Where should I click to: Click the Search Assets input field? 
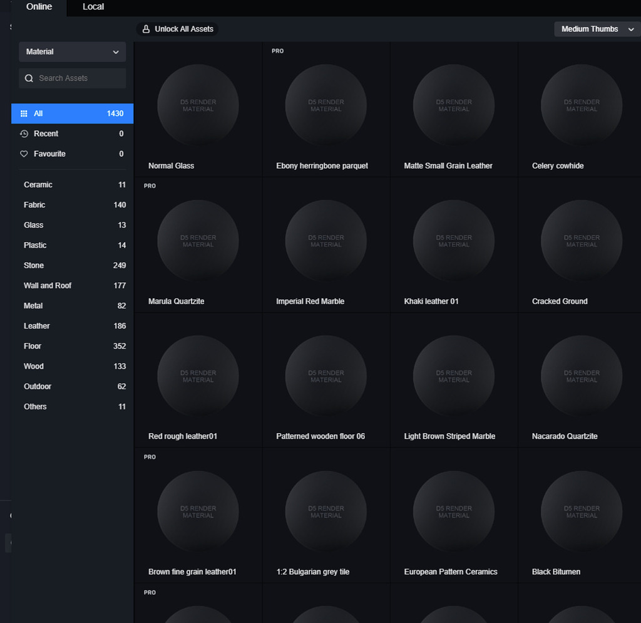[73, 78]
